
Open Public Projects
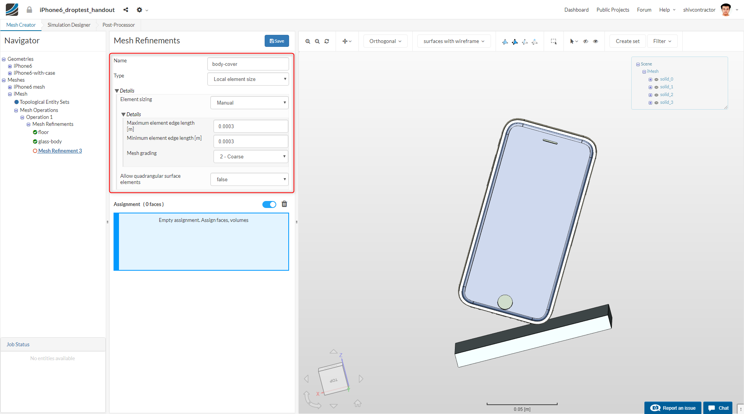(x=613, y=10)
